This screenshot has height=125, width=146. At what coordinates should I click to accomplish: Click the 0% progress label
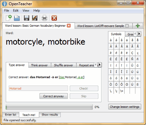(97, 107)
